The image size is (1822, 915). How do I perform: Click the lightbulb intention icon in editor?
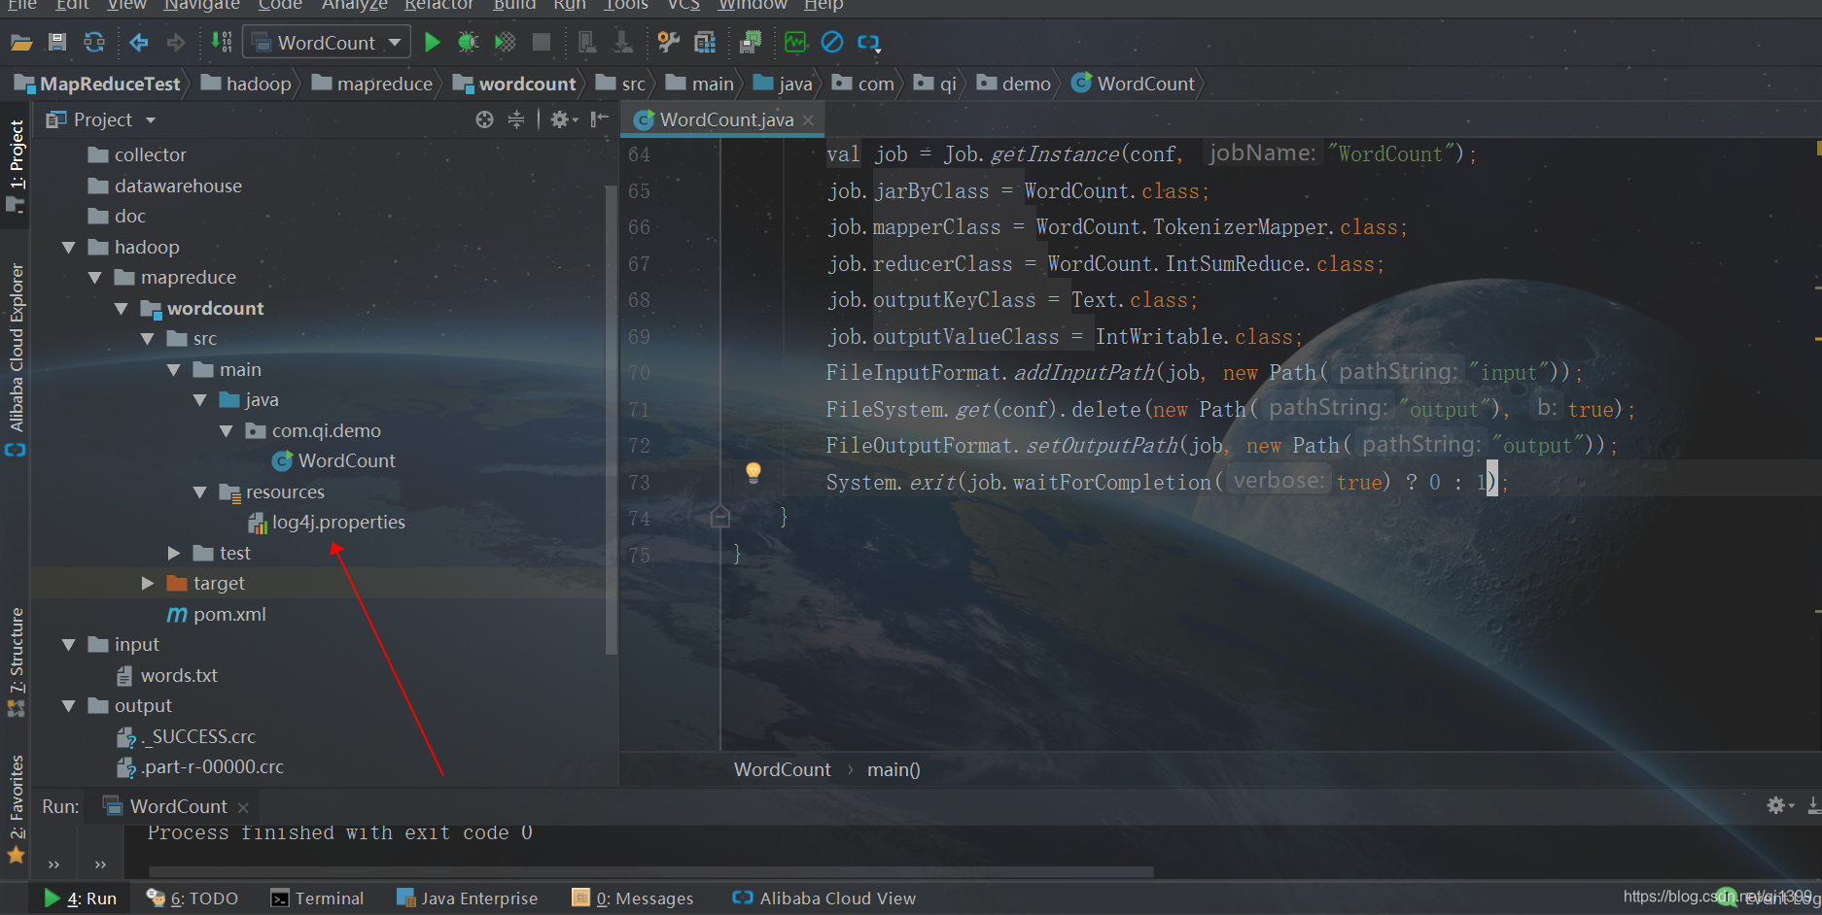[753, 473]
